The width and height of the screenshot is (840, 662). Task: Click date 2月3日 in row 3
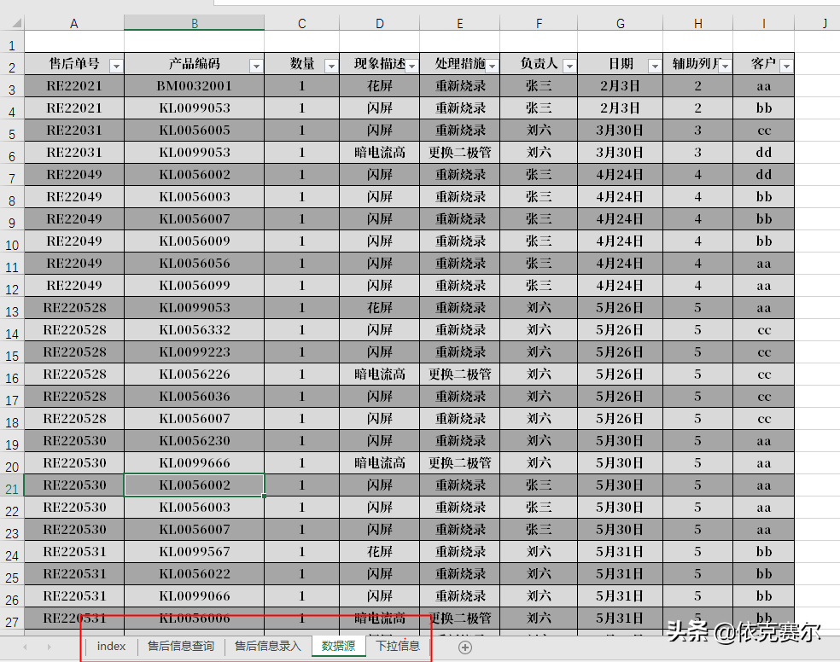coord(621,85)
